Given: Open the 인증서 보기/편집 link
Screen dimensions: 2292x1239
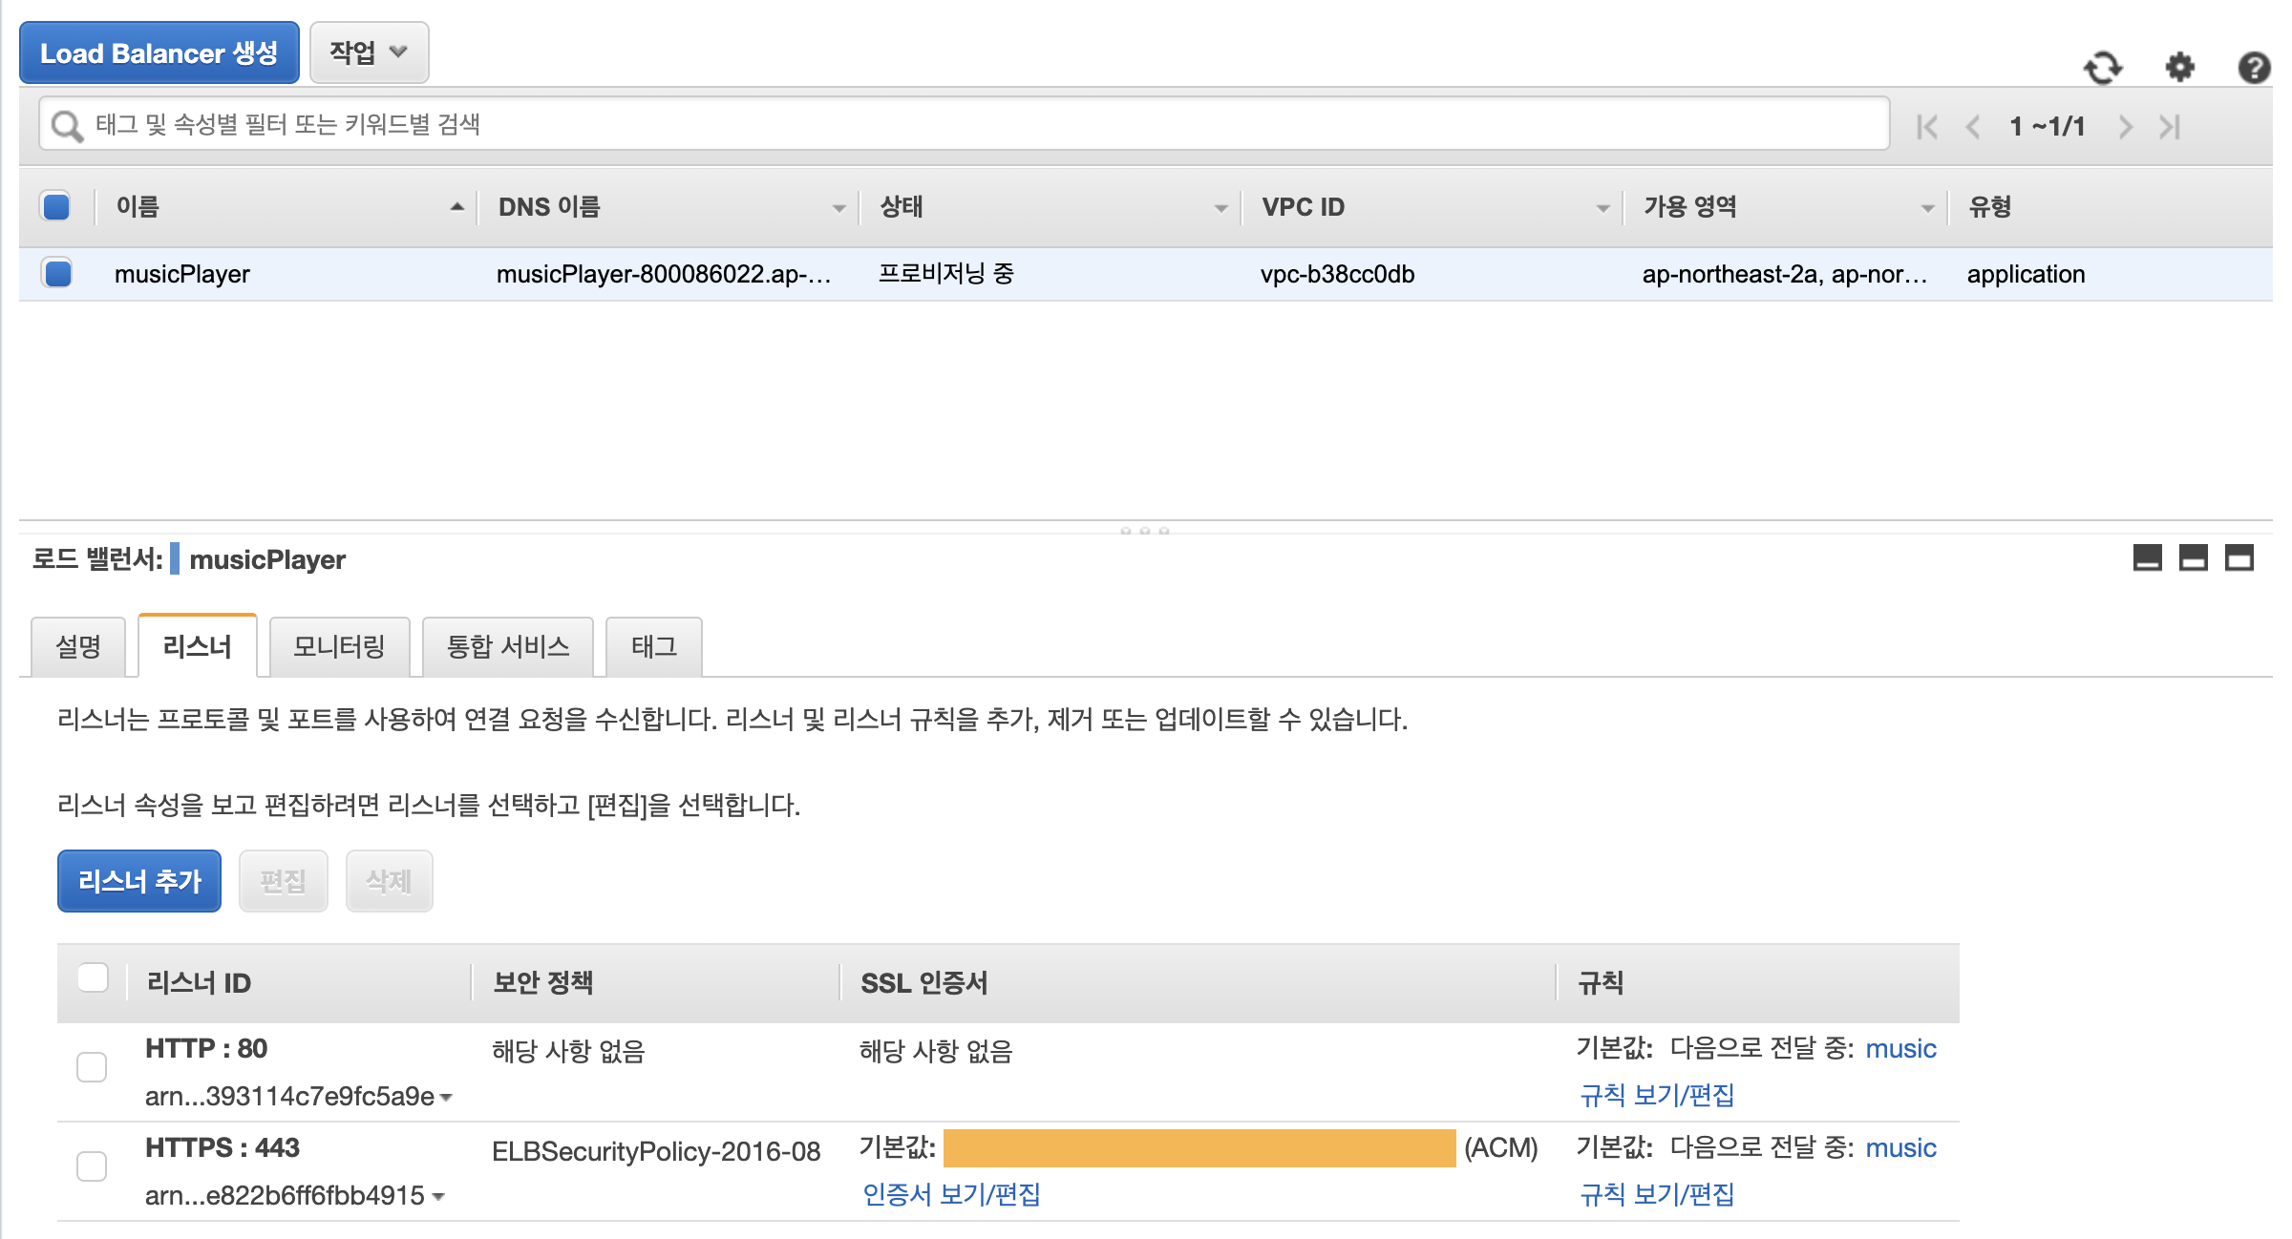Looking at the screenshot, I should pos(951,1194).
